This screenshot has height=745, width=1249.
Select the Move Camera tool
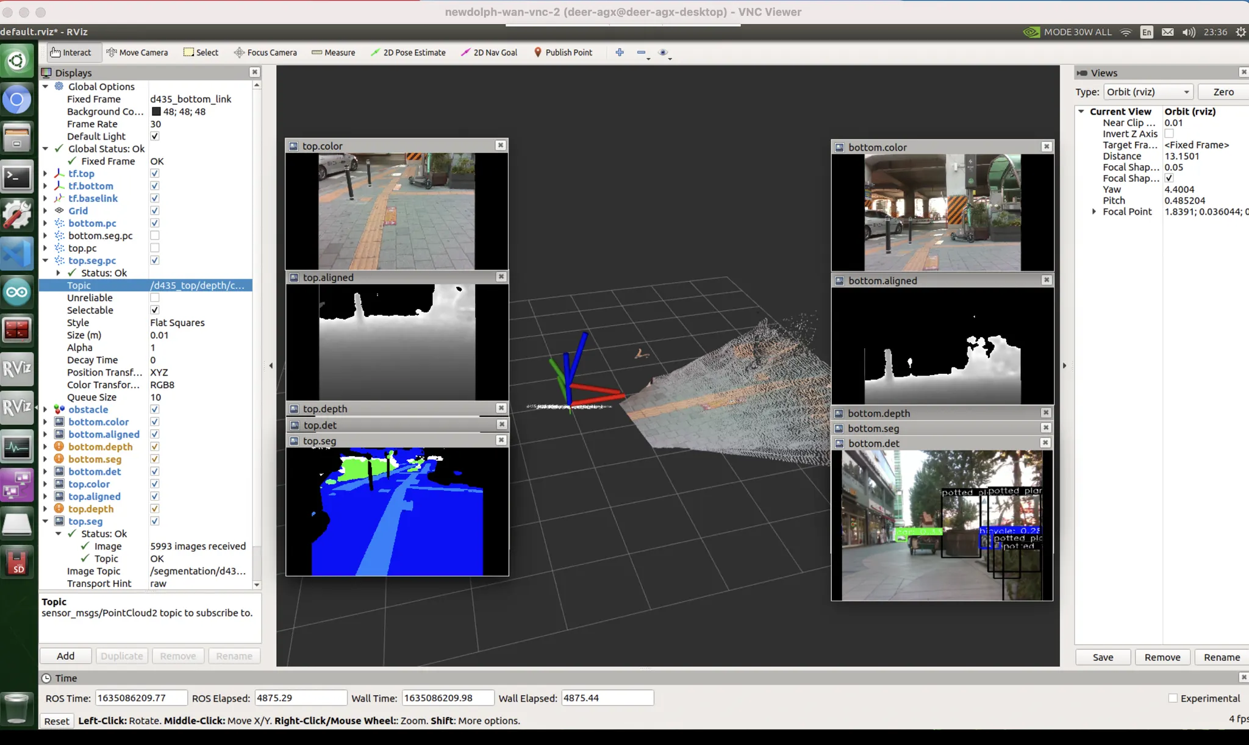point(137,52)
